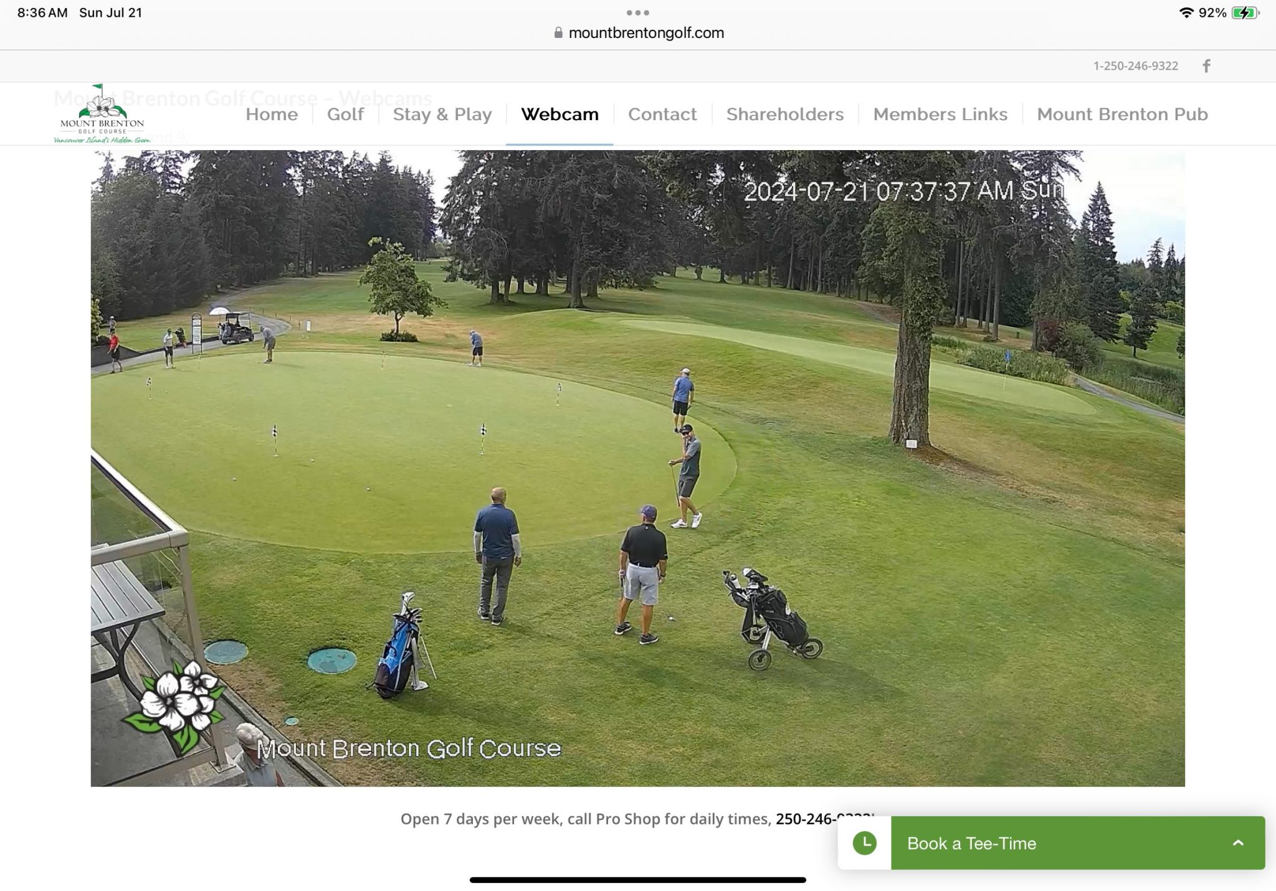Image resolution: width=1276 pixels, height=891 pixels.
Task: Tap the Wi-Fi status icon
Action: tap(1186, 12)
